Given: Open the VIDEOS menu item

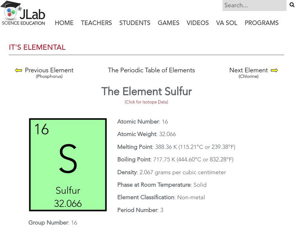Looking at the screenshot, I should [198, 23].
